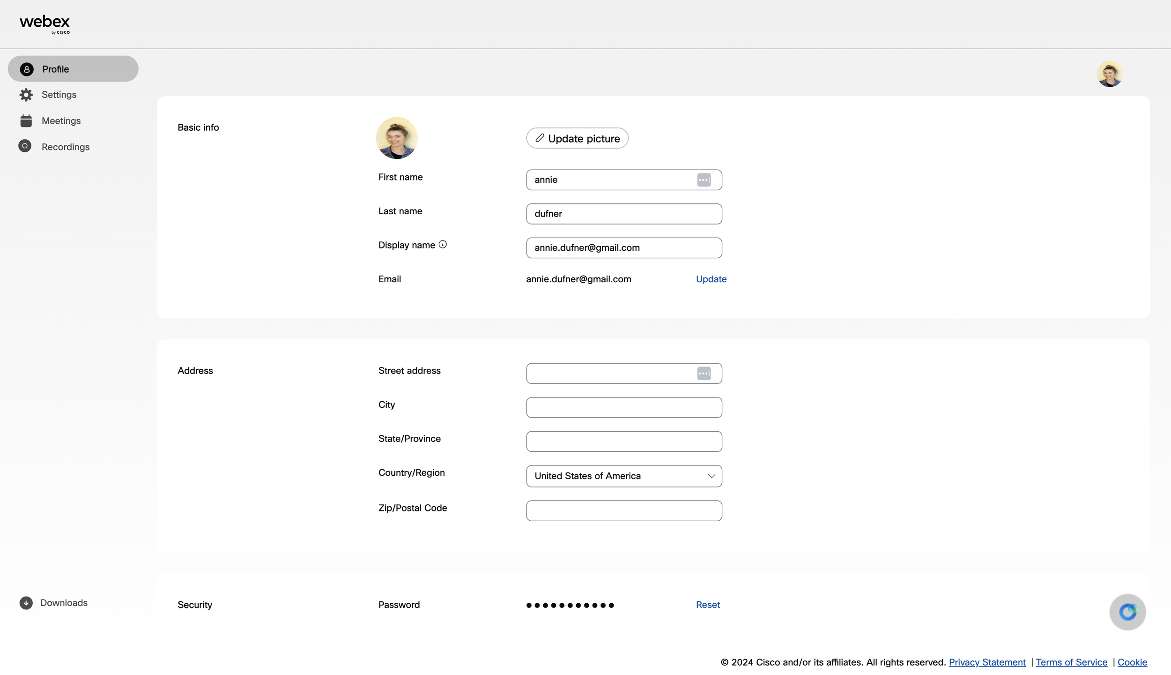Click the Basic info section heading
1171x675 pixels.
pyautogui.click(x=198, y=127)
